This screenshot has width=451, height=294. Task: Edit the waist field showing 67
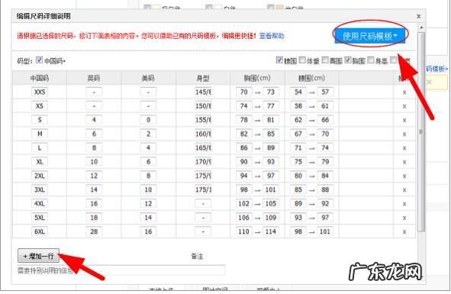pos(298,134)
